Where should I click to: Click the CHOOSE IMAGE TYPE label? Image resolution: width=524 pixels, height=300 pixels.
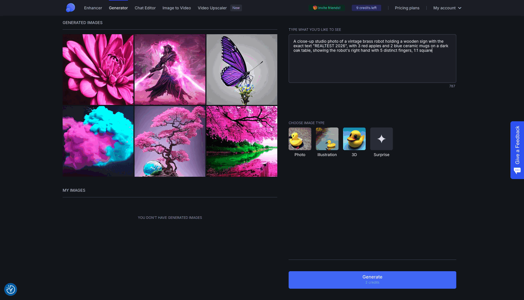(306, 123)
